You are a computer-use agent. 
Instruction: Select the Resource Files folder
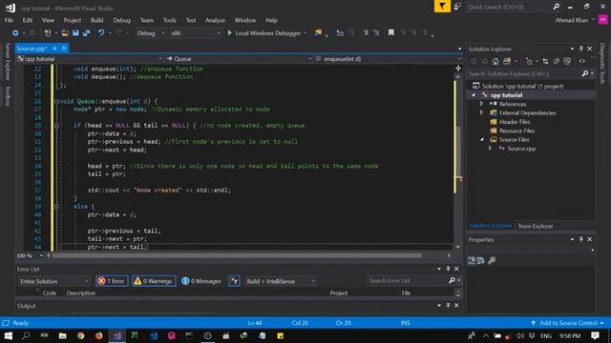coord(516,131)
